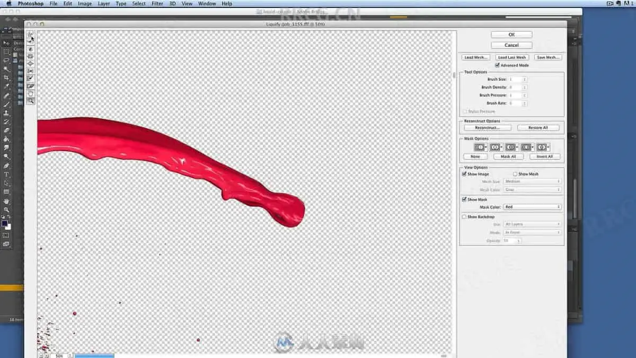Viewport: 636px width, 358px height.
Task: Click the foreground color swatch in Photoshop toolbar
Action: (x=5, y=223)
